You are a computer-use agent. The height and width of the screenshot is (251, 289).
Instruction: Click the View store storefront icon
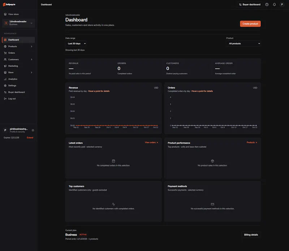coord(5,14)
